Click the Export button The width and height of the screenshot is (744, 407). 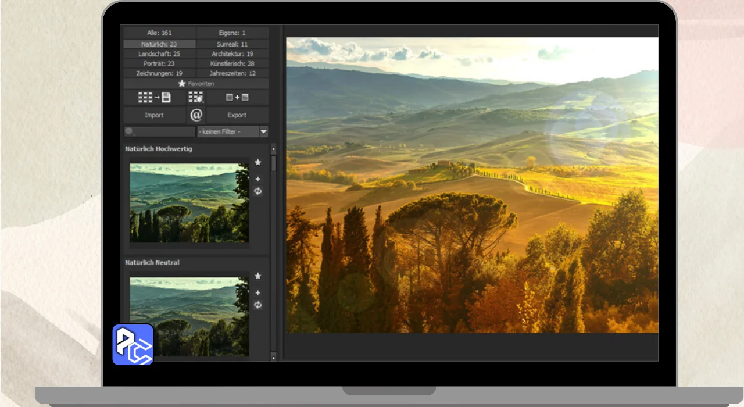(x=237, y=115)
